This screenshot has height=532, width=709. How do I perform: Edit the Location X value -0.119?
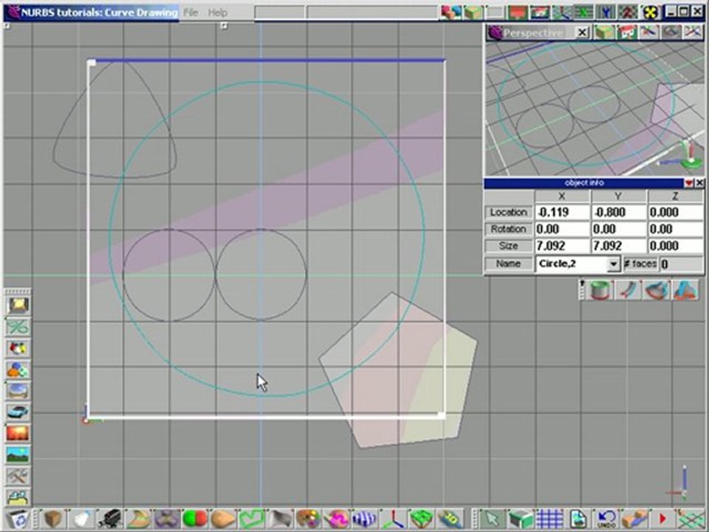point(563,212)
